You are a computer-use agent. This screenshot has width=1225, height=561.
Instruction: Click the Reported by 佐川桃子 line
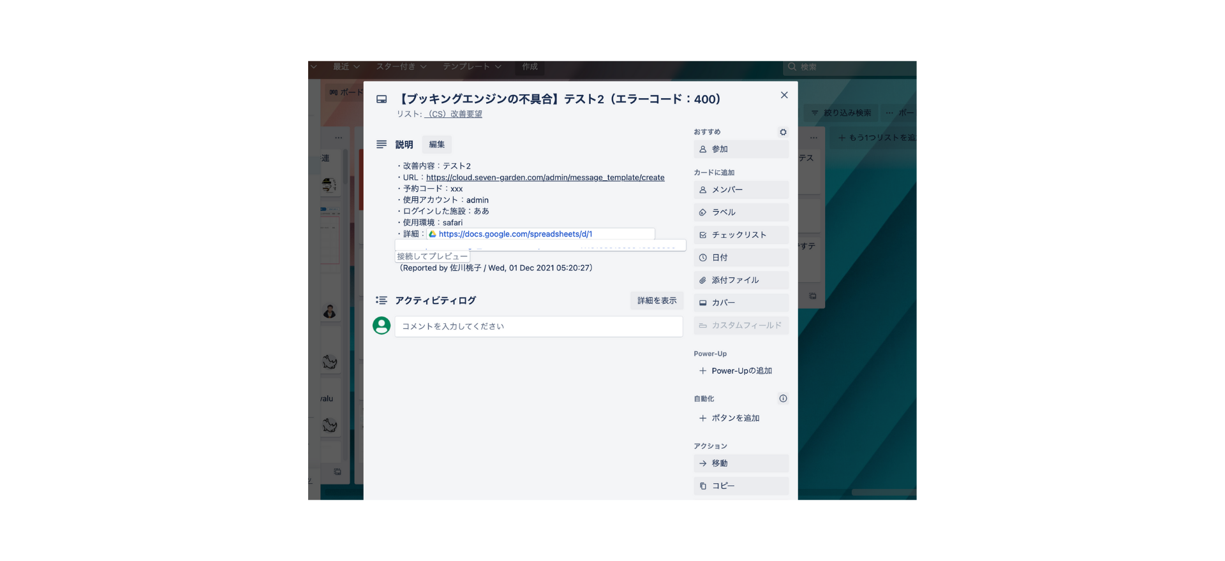pyautogui.click(x=495, y=268)
